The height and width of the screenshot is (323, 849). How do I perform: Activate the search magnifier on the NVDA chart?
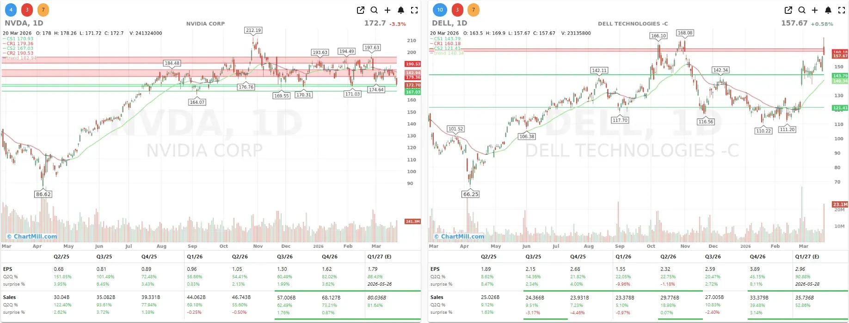tap(374, 10)
